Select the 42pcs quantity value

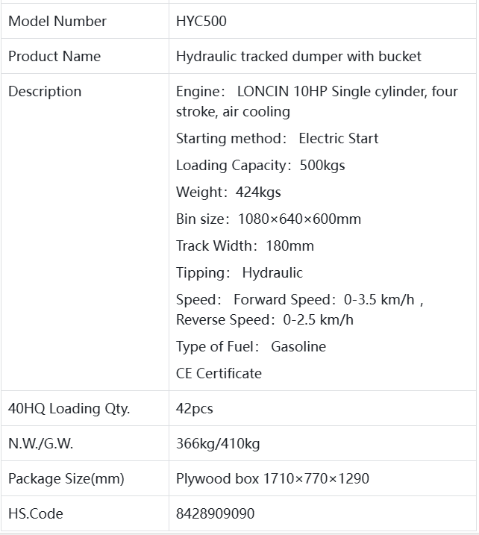pos(195,408)
